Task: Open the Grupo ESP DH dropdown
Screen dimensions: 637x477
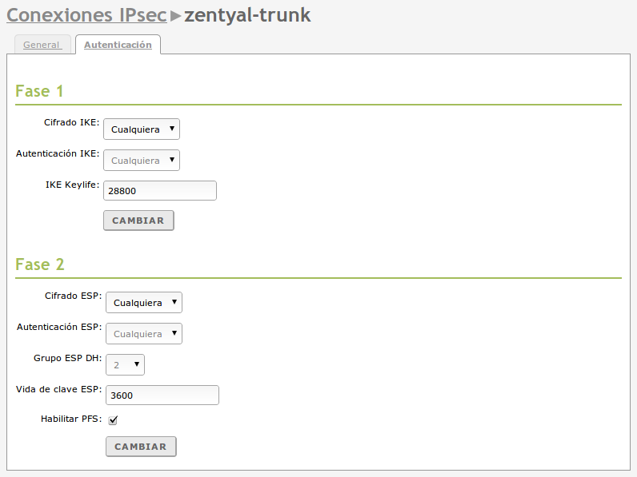Action: 126,365
